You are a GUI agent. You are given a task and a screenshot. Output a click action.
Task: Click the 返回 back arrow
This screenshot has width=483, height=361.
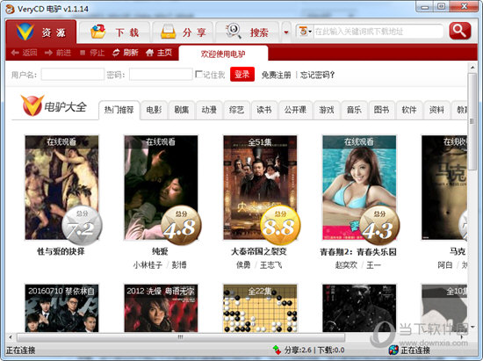click(15, 53)
